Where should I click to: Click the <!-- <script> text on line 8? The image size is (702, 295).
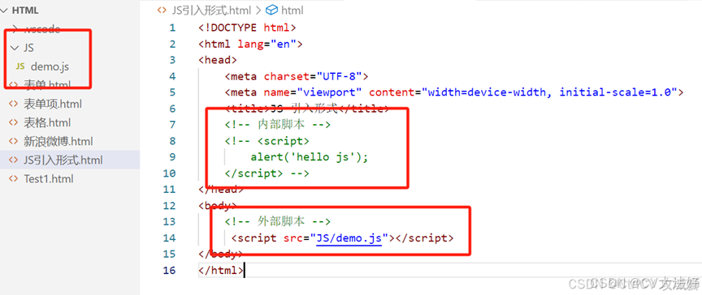266,141
